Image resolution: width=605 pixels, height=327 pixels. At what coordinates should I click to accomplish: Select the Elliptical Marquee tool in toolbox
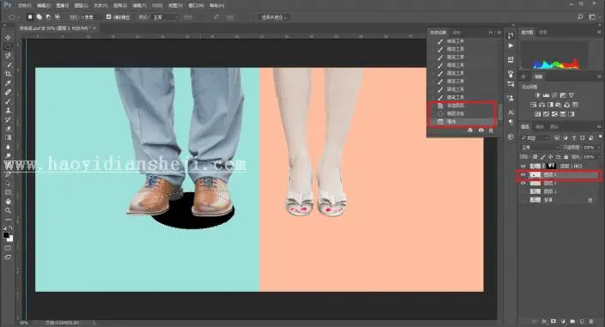pyautogui.click(x=8, y=46)
